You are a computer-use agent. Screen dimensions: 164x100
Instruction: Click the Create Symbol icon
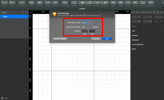22,2
